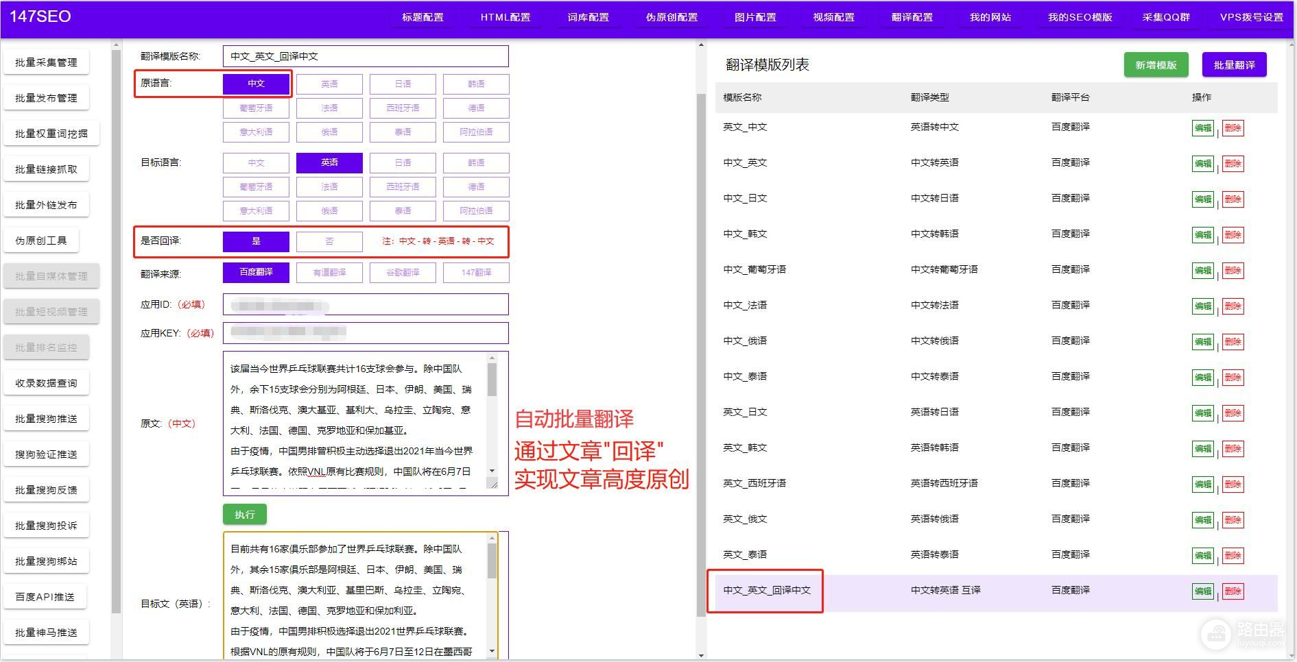
Task: Delete the 英文_中文 template row
Action: coord(1233,128)
